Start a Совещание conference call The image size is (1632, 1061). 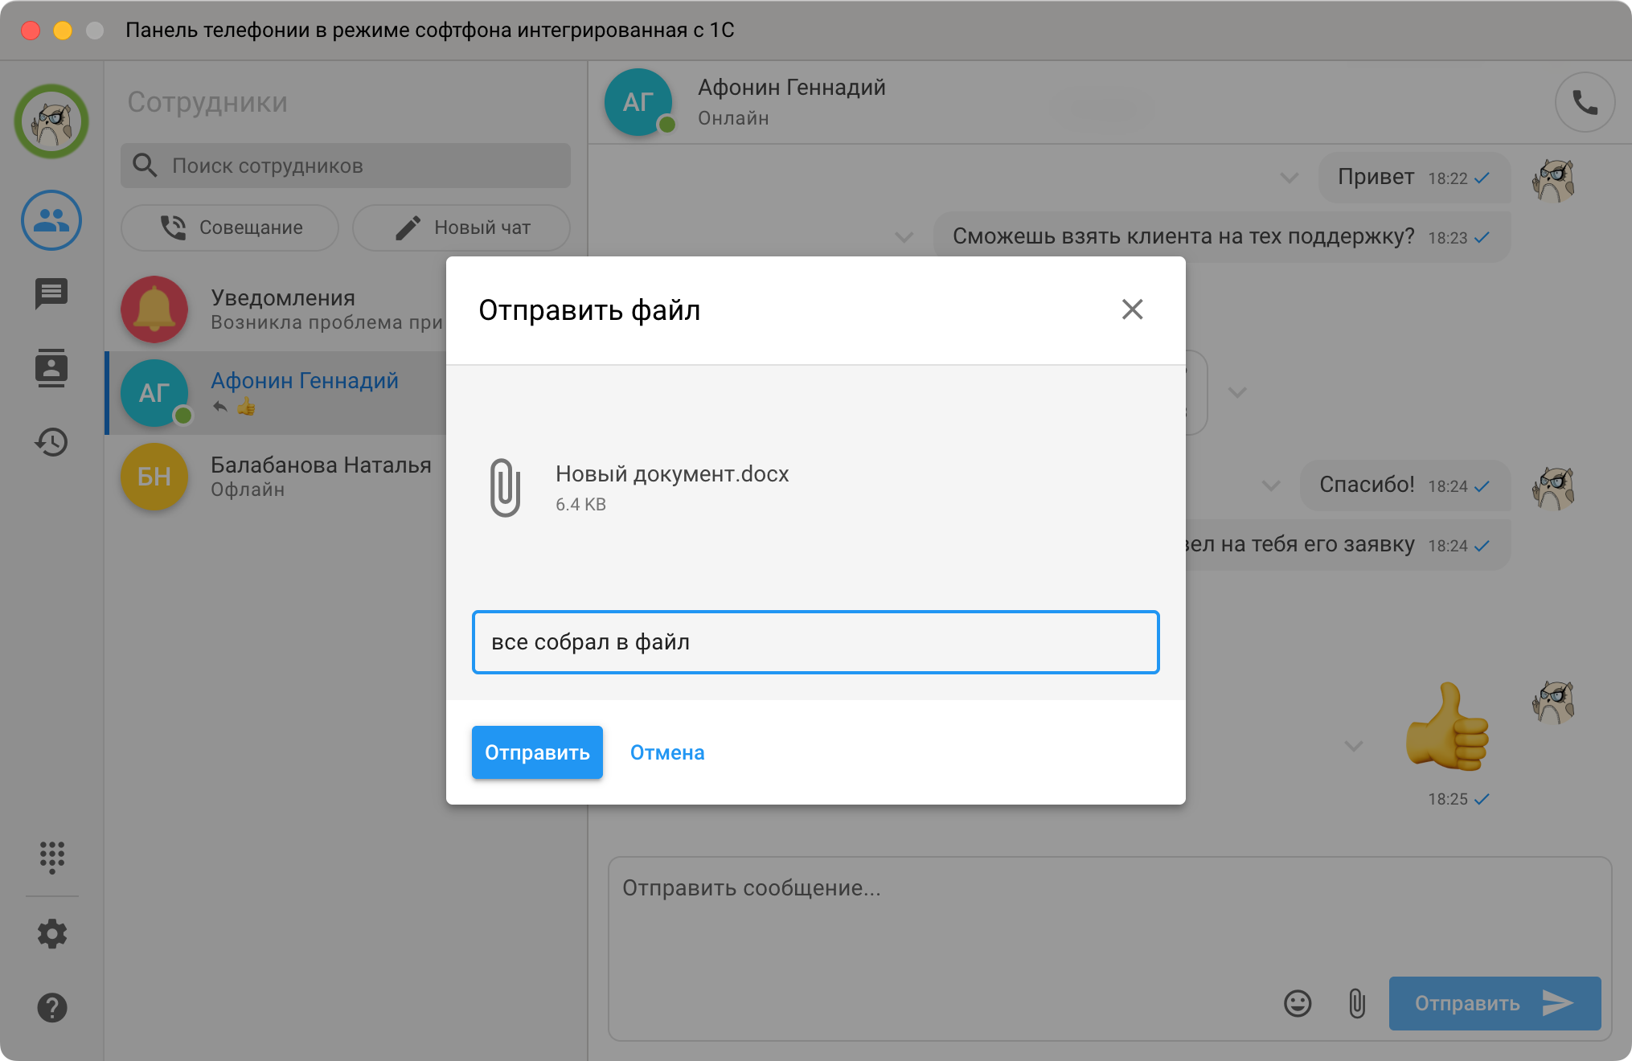(230, 227)
